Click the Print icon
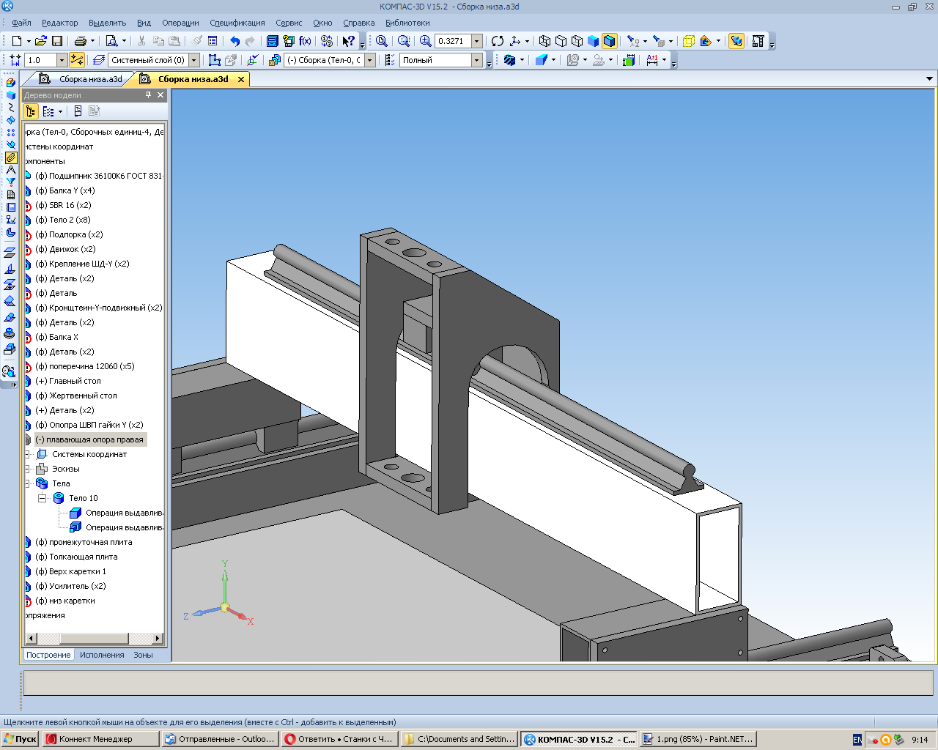The width and height of the screenshot is (938, 750). point(81,41)
